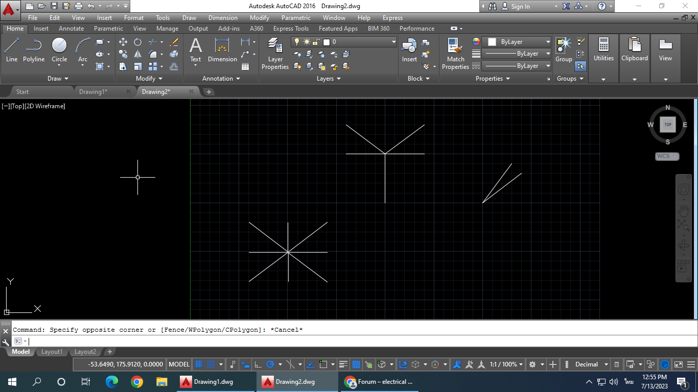Click the coordinates readout in status bar
The image size is (698, 392).
pos(126,364)
